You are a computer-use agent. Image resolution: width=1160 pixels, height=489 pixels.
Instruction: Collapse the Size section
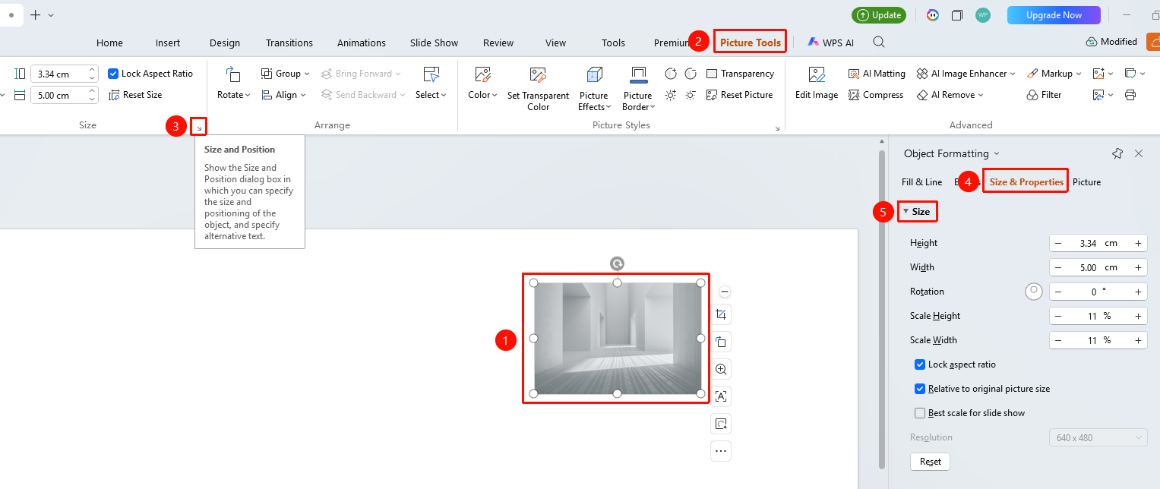point(916,212)
